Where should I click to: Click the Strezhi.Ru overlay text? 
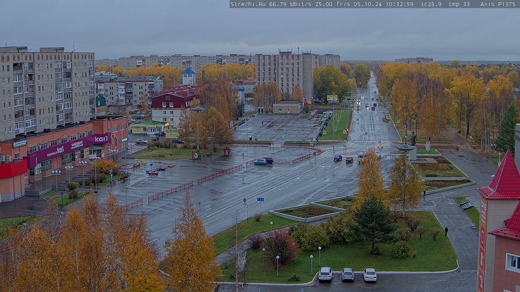click(248, 4)
